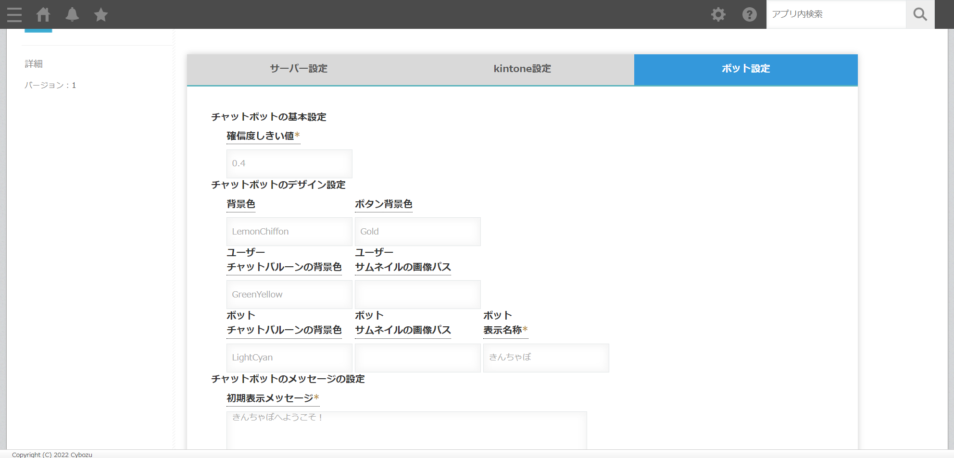Click the LightCyan bot balloon color field
954x458 pixels.
point(289,358)
